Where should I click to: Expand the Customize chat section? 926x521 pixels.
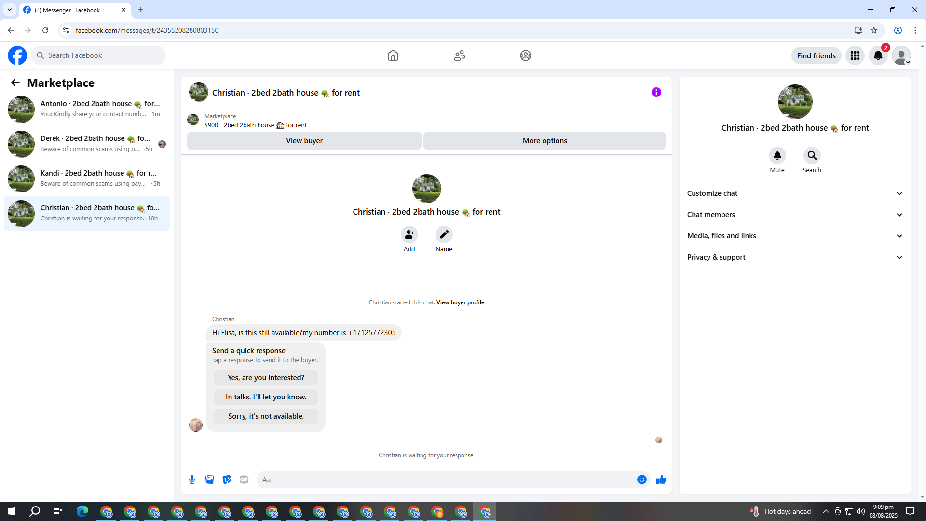[x=794, y=193]
